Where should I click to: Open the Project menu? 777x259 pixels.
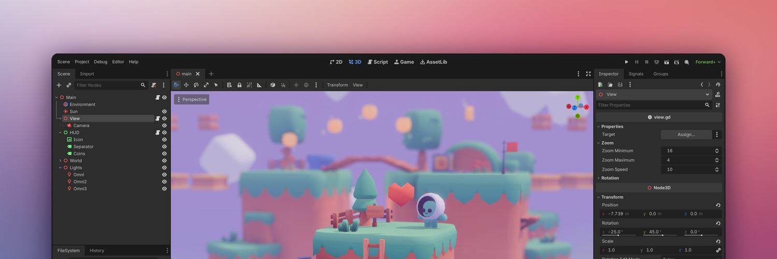[x=82, y=62]
